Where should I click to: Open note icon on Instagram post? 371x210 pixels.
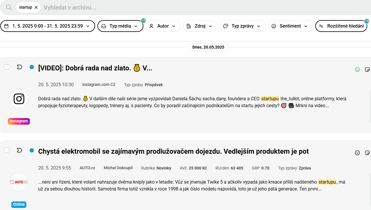(x=367, y=69)
